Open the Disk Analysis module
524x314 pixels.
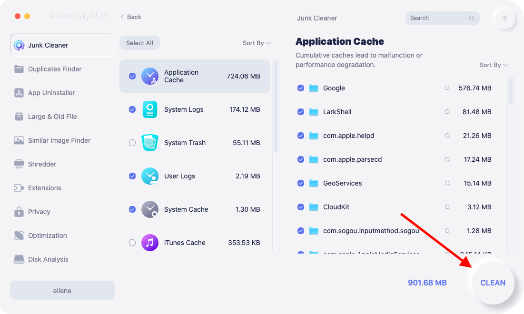pyautogui.click(x=62, y=259)
